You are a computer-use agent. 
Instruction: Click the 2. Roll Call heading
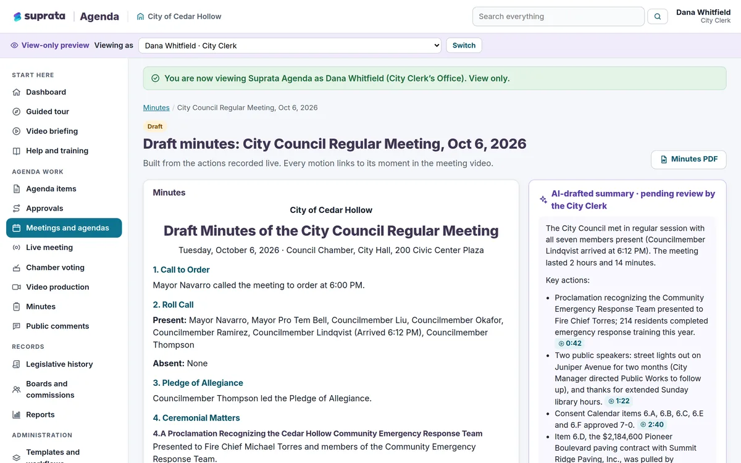point(174,305)
